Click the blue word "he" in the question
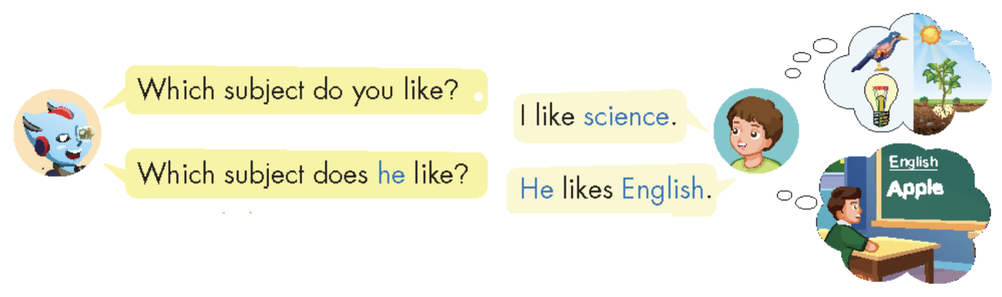Viewport: 1002px width, 297px height. pyautogui.click(x=391, y=174)
